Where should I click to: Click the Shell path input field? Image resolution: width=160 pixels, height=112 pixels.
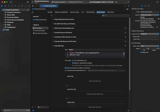[96, 49]
